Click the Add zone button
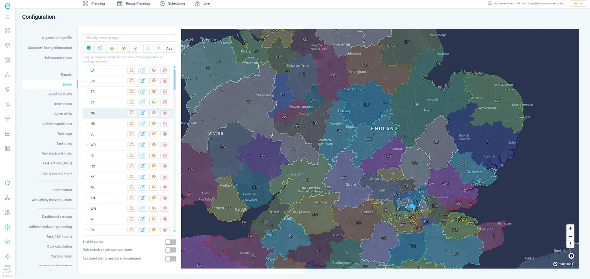 click(x=165, y=48)
